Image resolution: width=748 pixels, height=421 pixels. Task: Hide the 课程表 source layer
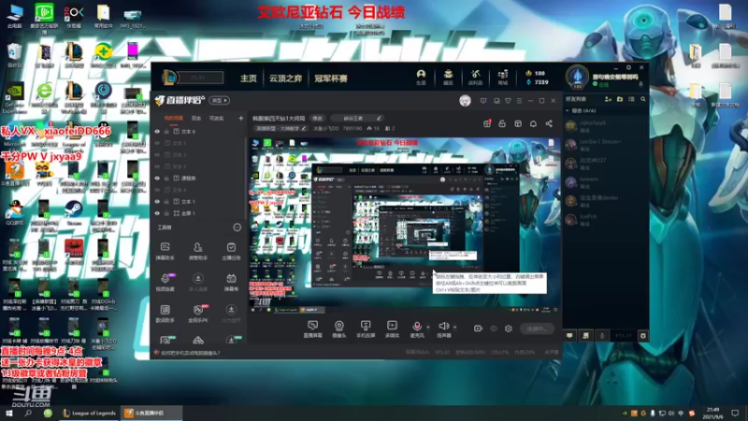(x=157, y=178)
